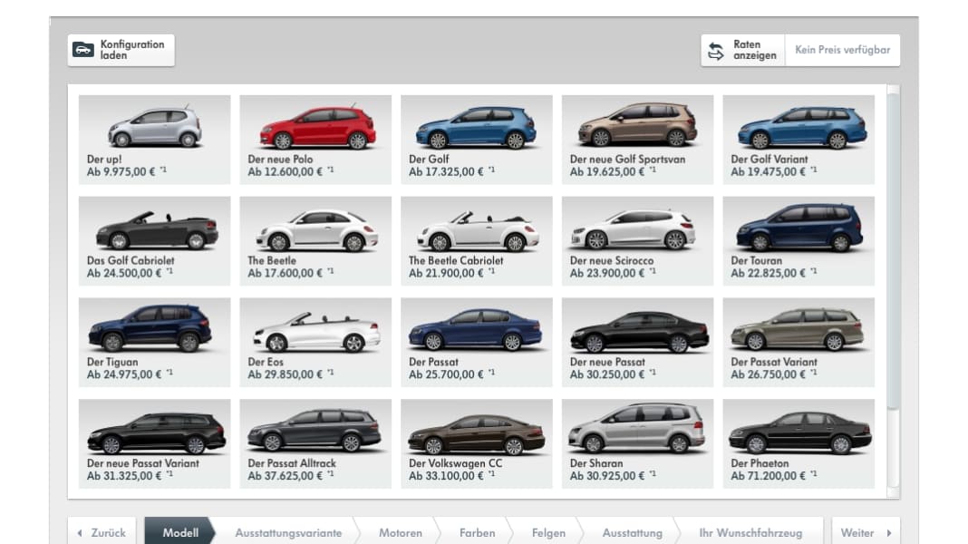Choose The Beetle hardtop model
968x544 pixels.
315,241
